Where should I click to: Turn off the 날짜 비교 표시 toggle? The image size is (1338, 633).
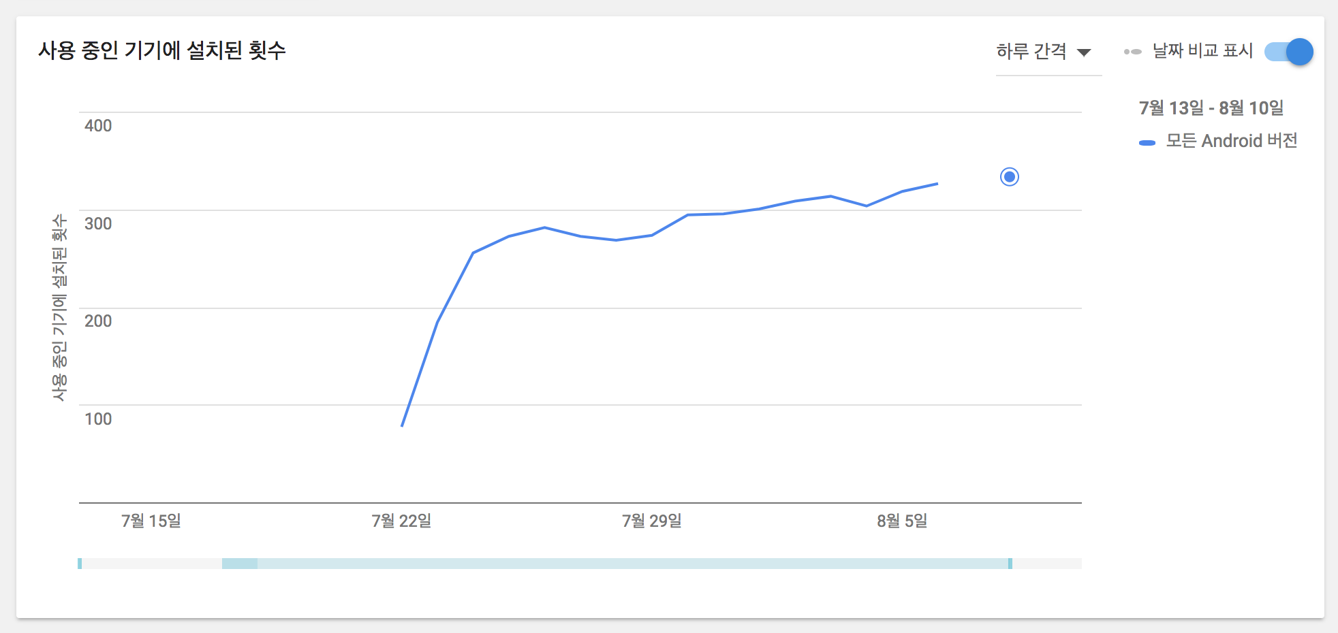[x=1289, y=52]
